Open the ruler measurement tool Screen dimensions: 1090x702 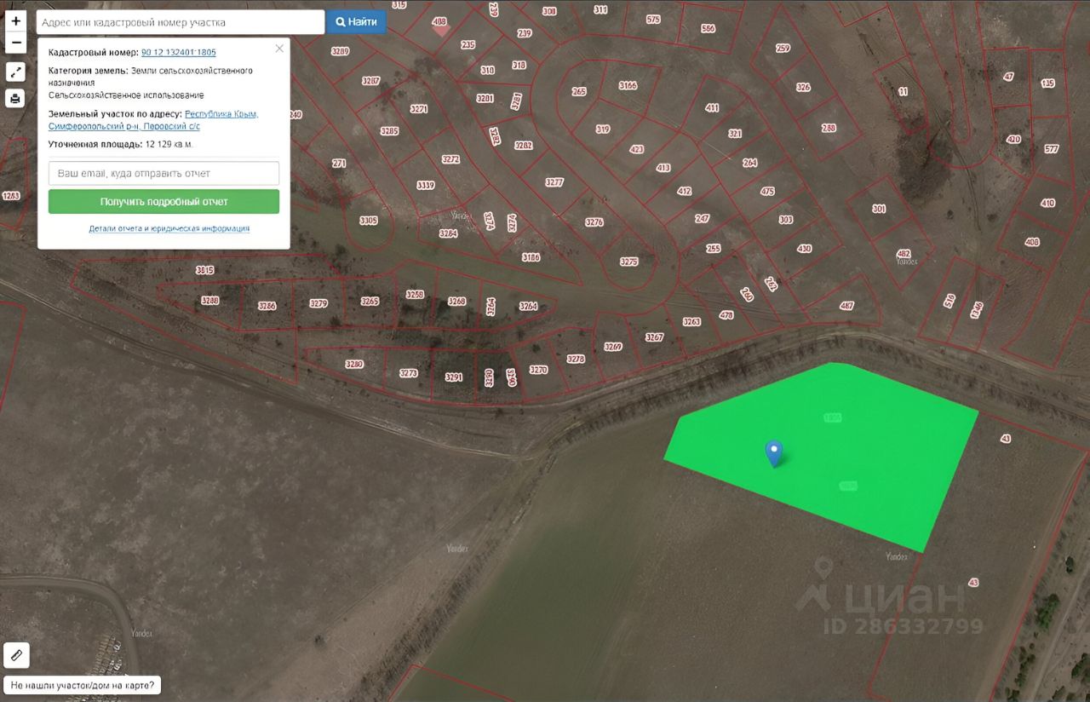[16, 655]
